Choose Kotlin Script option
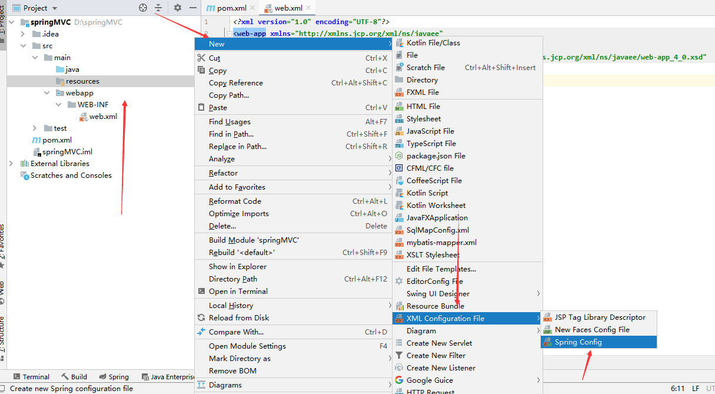 point(467,193)
